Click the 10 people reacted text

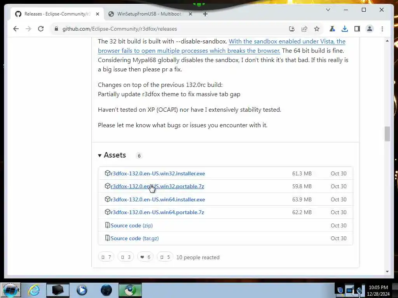[198, 258]
